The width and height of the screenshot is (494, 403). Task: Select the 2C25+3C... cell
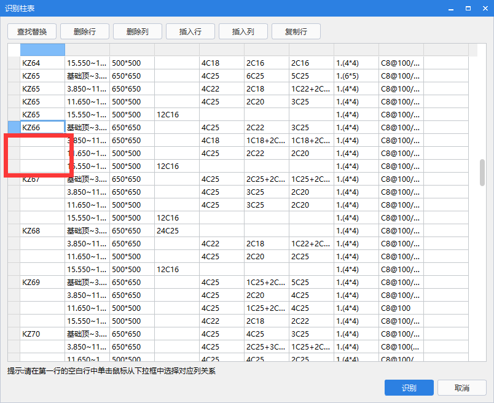click(266, 347)
